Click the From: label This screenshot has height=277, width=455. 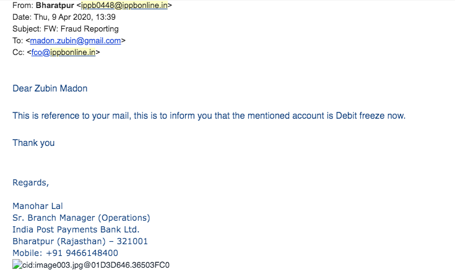[x=23, y=5]
